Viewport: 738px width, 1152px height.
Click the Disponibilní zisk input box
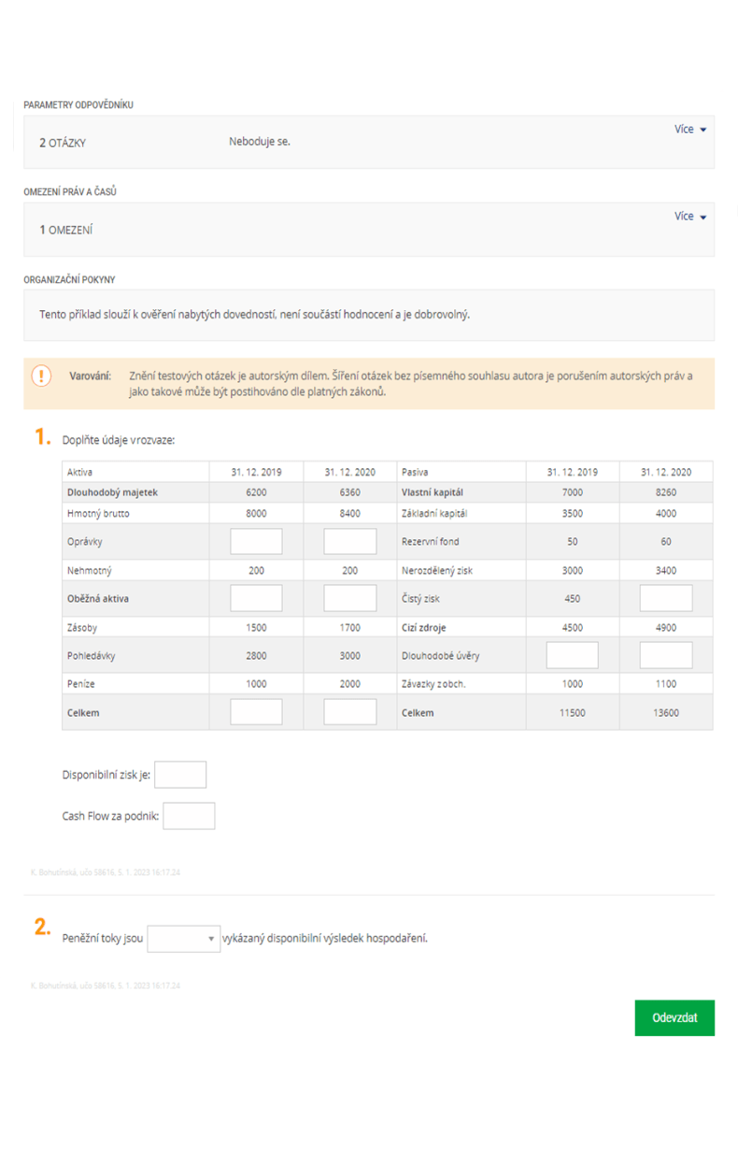(x=180, y=775)
